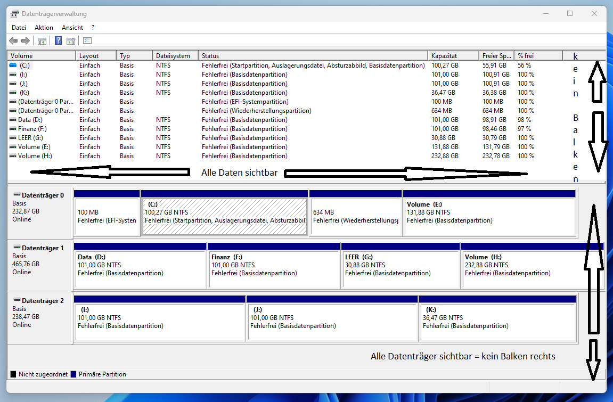
Task: Click the 238,47 GB size text under Datenträger 2
Action: pyautogui.click(x=26, y=316)
